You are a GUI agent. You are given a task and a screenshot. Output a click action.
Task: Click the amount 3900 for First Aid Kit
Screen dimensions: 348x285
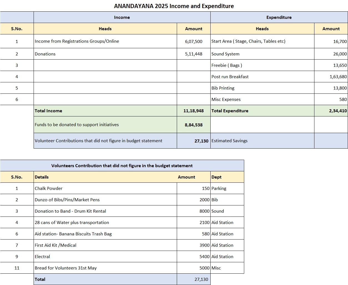click(x=194, y=245)
